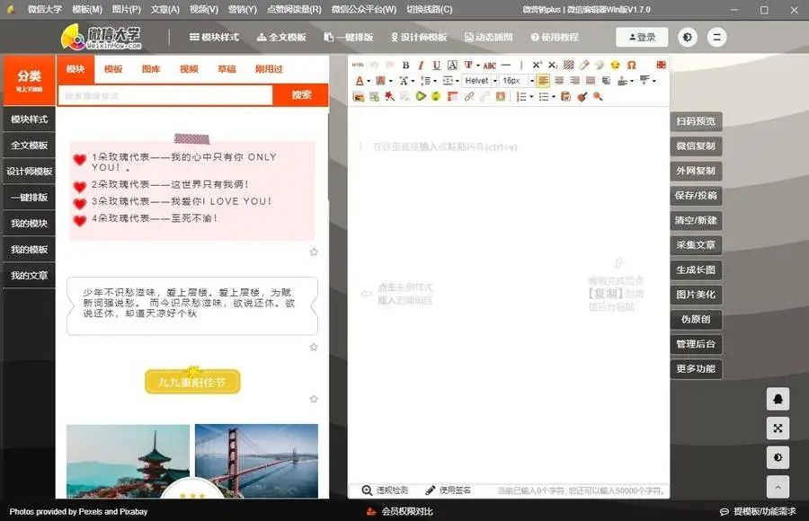809x521 pixels.
Task: Click the 违规检测 magnifier icon
Action: [367, 490]
